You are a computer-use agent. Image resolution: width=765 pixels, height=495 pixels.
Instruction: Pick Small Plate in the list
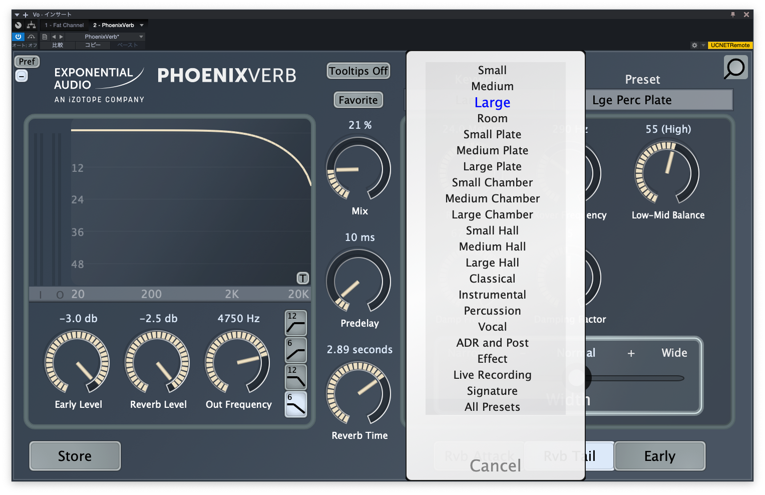(492, 134)
